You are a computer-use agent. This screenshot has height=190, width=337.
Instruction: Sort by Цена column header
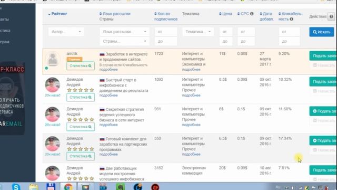click(225, 14)
